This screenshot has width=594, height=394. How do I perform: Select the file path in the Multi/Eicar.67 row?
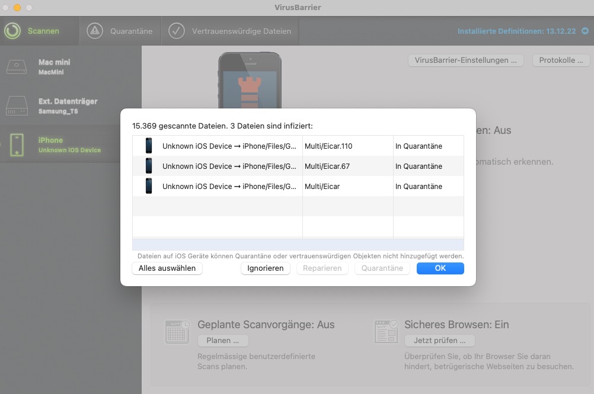tap(229, 166)
